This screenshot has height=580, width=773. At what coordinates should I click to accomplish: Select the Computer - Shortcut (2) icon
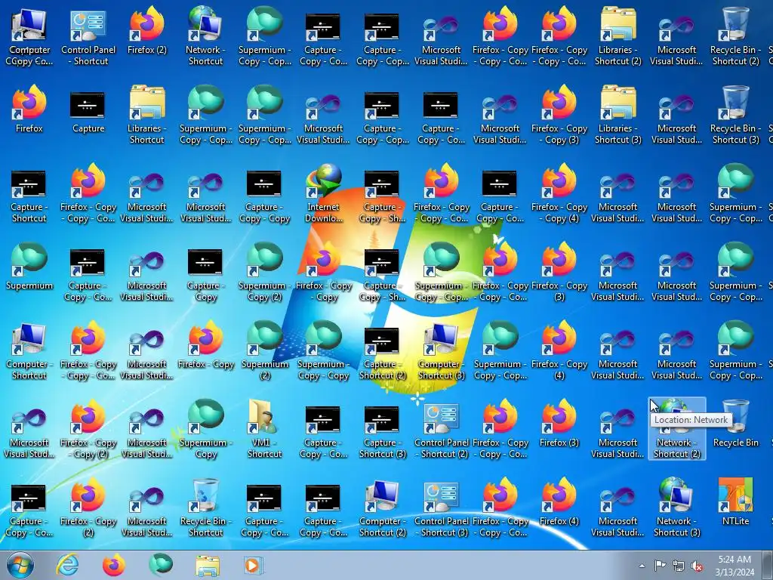click(382, 507)
